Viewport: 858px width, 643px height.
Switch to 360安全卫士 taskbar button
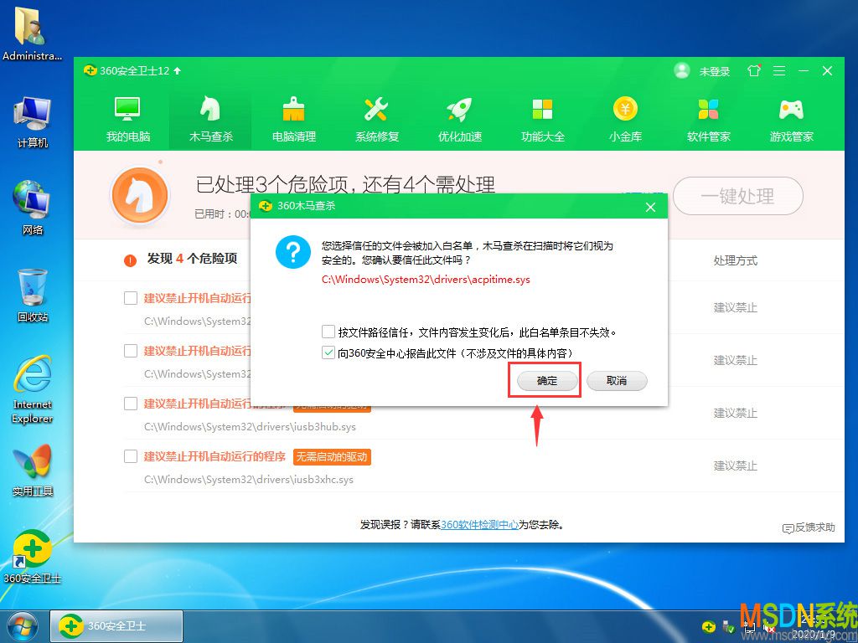116,626
